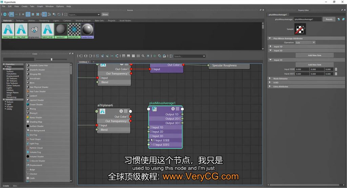
Task: Select the Untitled_1 graph tab
Action: pos(84,62)
